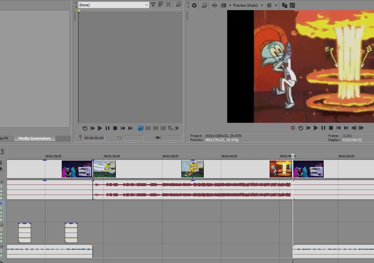Viewport: 374px width, 263px height.
Task: Toggle loop playback in trimmer
Action: pos(85,128)
